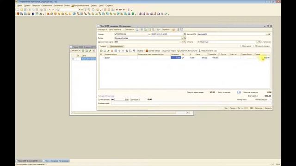
Task: Open the Правка menu
Action: point(27,6)
